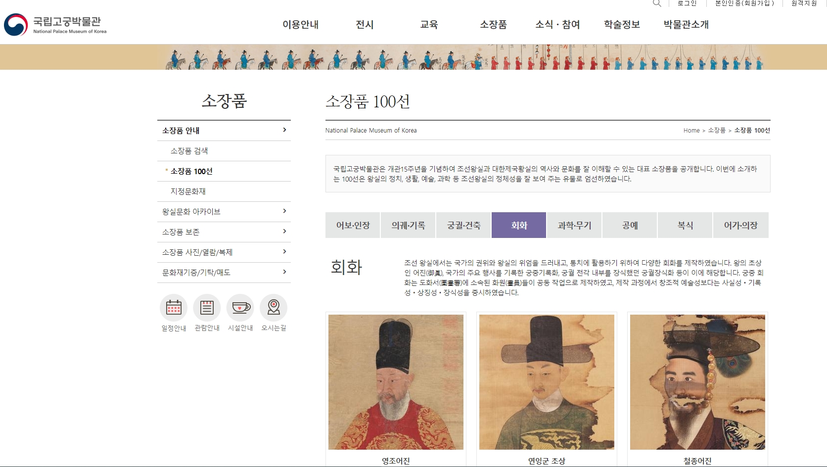Switch to the 과학·무기 tab
This screenshot has height=467, width=827.
tap(574, 225)
